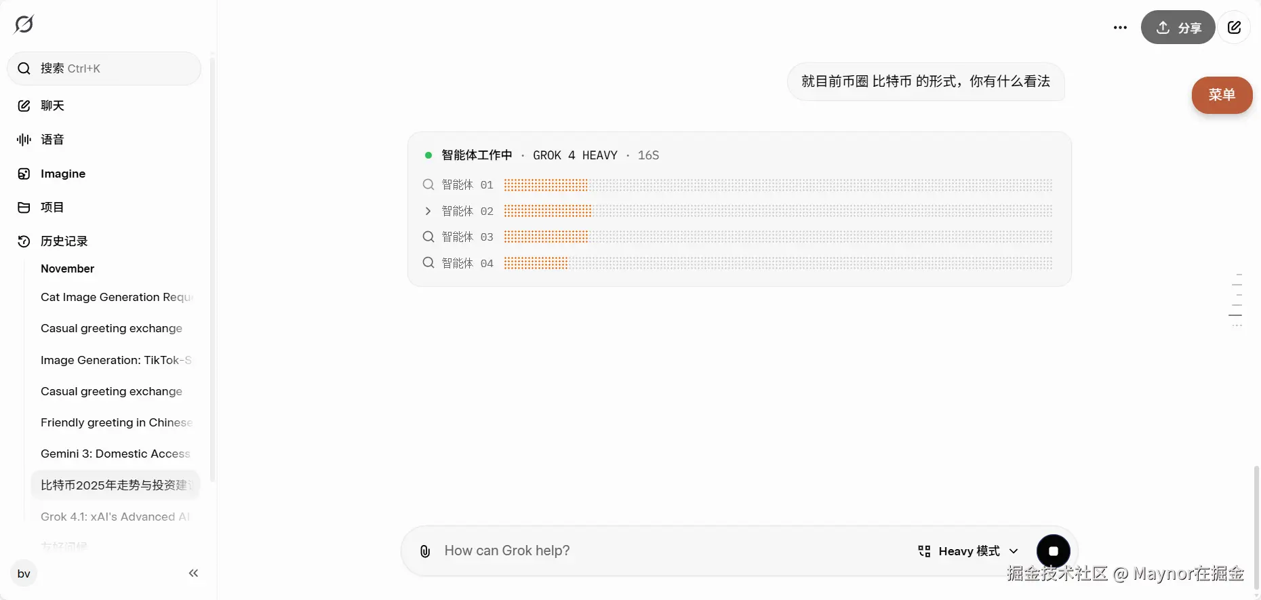Screen dimensions: 1261x600
Task: Focus the How can Grok help input
Action: point(671,551)
